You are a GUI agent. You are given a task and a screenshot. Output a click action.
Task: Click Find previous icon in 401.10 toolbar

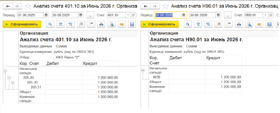click(71, 25)
